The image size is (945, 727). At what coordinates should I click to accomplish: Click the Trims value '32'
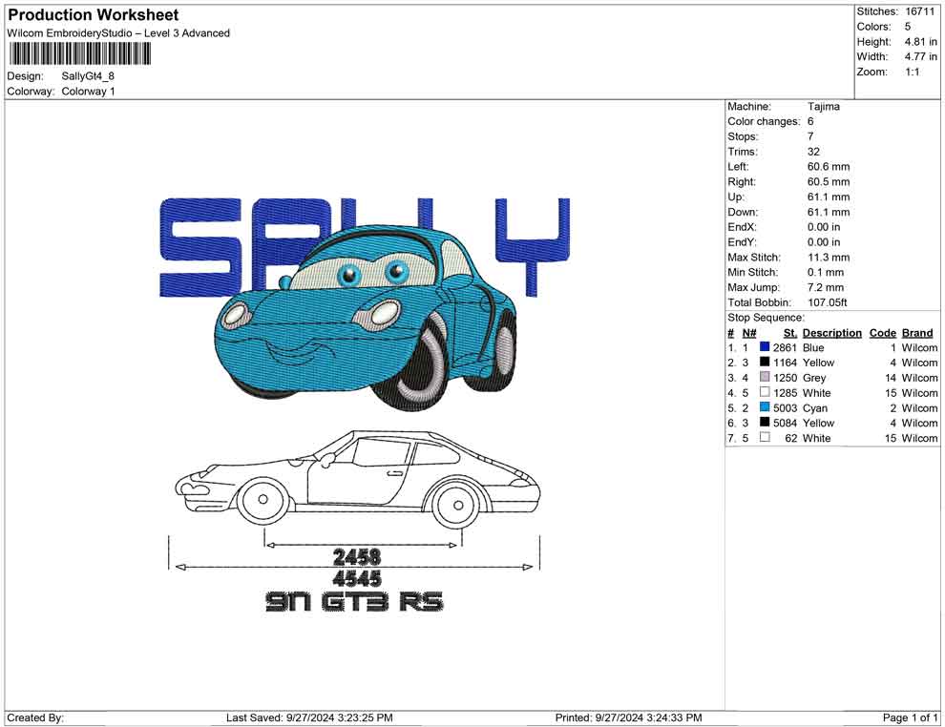pos(813,151)
